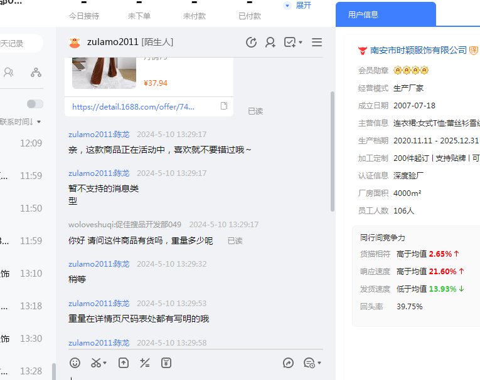
Task: Open company 南安市时颖服饰有限公司 link
Action: [x=419, y=50]
